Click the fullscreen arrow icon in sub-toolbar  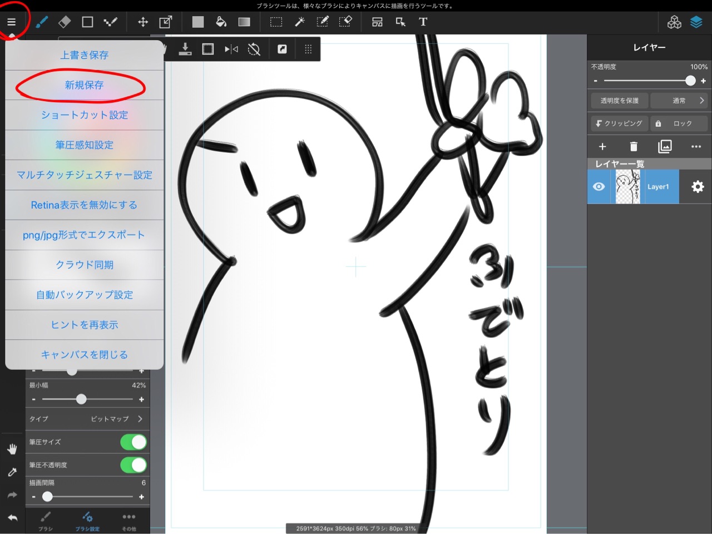coord(282,50)
